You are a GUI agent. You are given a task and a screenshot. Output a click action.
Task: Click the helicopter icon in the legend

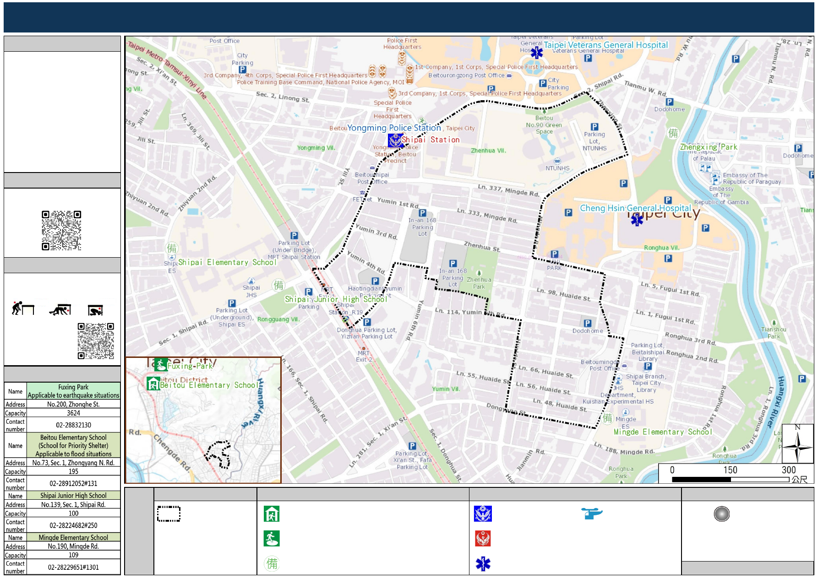coord(592,513)
